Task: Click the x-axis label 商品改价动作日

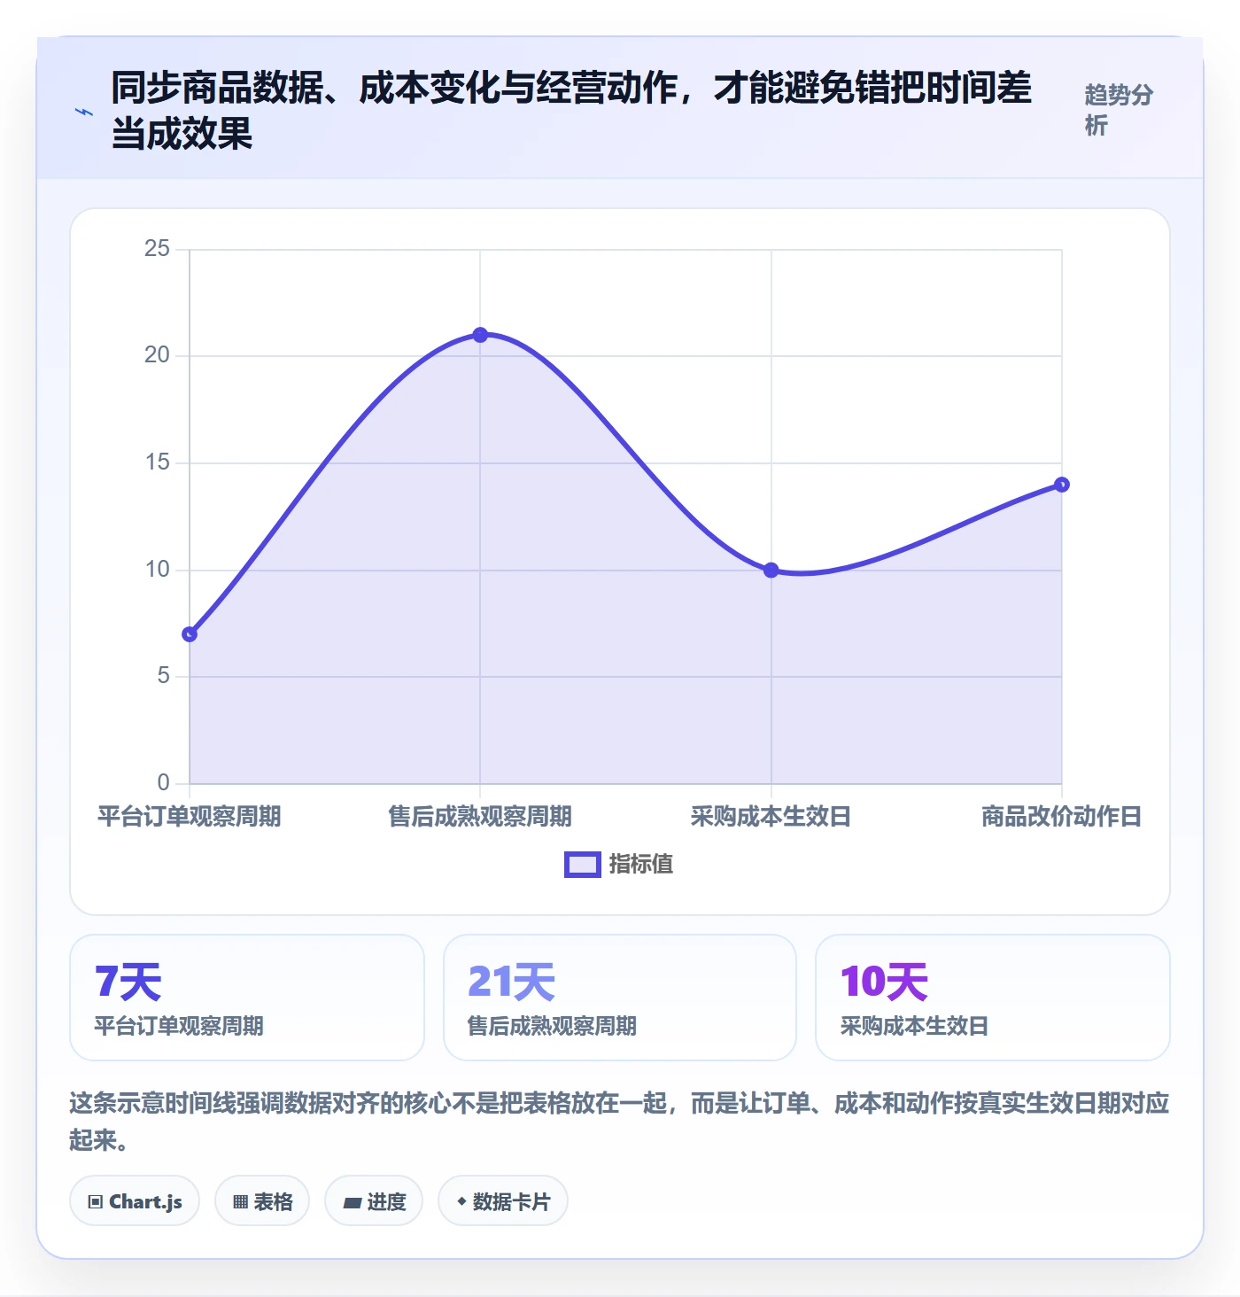Action: 1062,817
